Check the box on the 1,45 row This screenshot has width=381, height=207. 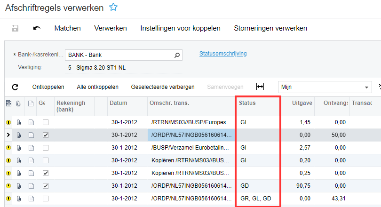point(46,122)
